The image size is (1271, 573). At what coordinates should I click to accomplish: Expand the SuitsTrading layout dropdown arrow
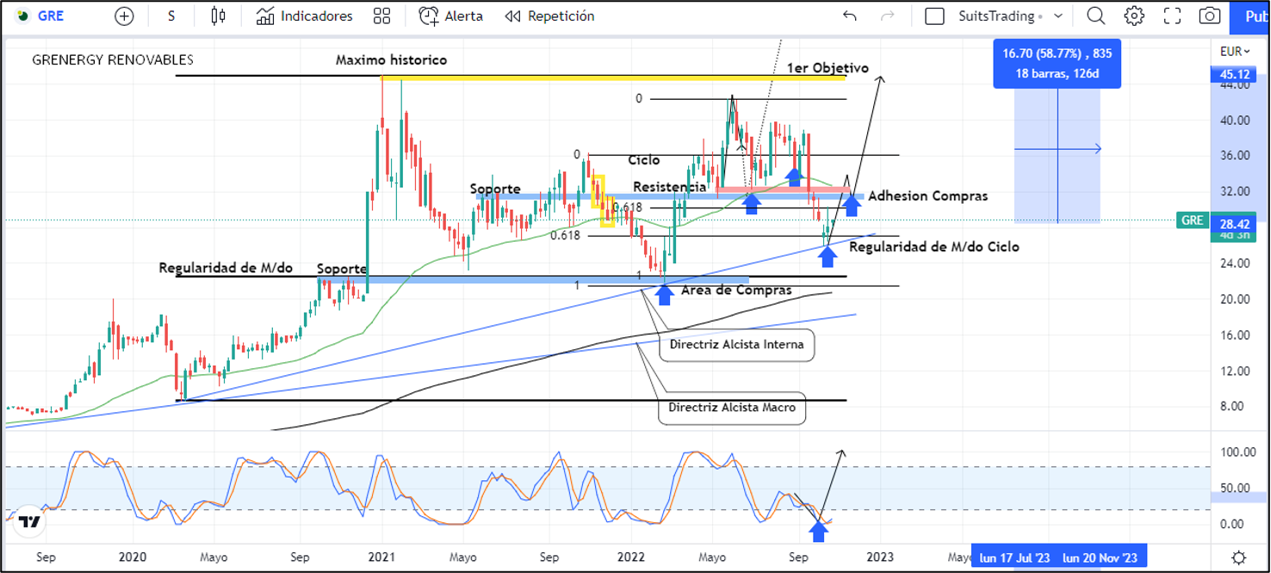point(1058,16)
